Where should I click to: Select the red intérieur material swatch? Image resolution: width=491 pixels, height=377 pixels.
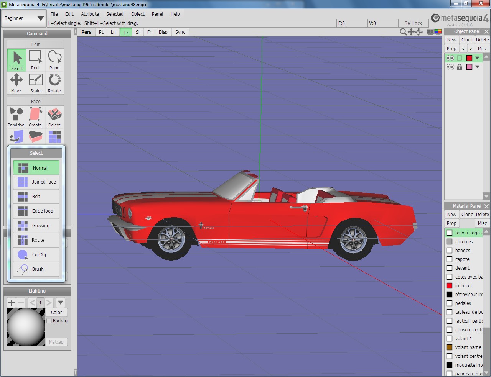tap(450, 286)
